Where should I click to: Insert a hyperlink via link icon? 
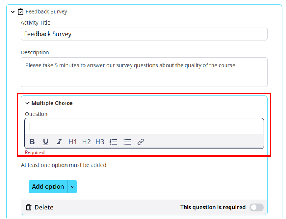point(141,142)
